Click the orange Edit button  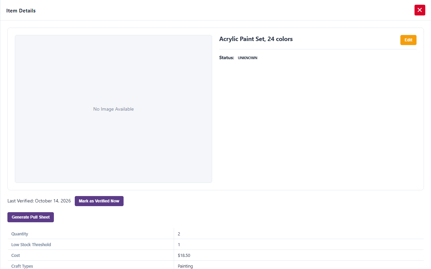tap(408, 40)
